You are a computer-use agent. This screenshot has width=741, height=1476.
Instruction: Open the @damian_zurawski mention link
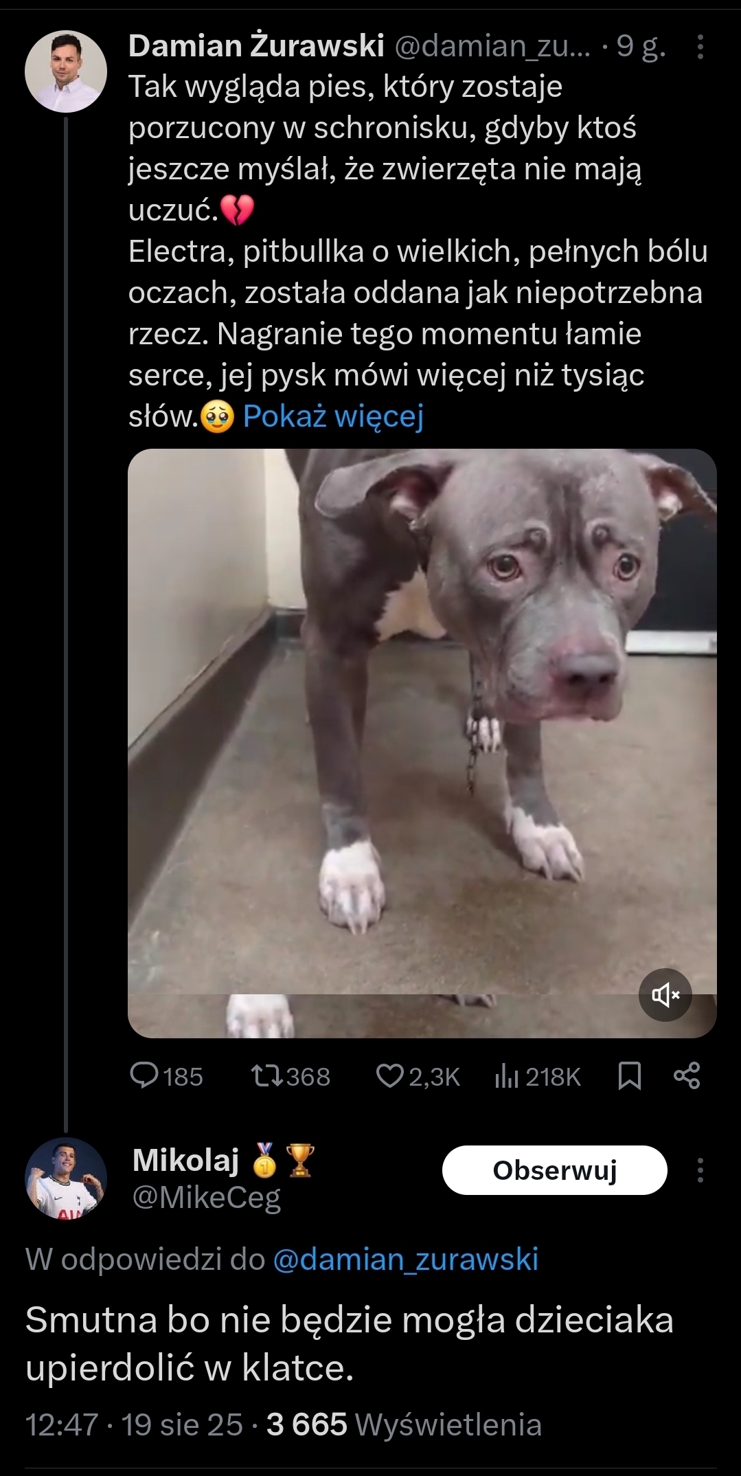click(405, 1260)
